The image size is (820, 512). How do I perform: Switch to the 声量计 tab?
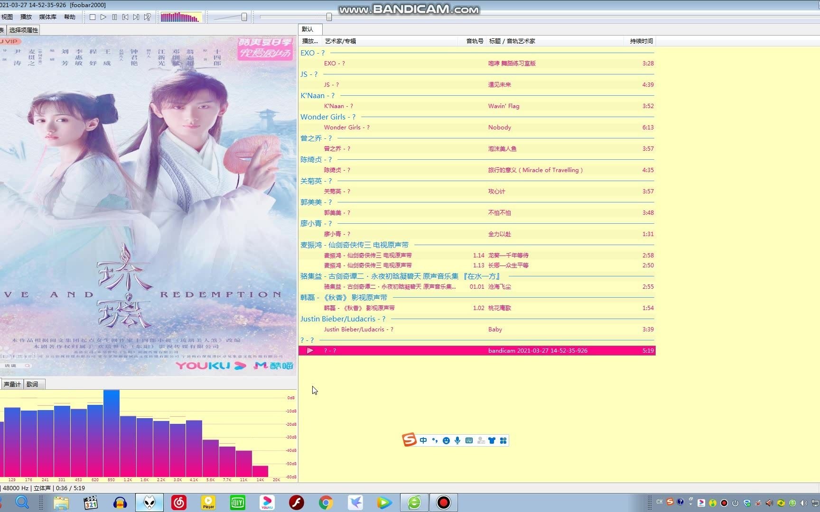tap(12, 384)
